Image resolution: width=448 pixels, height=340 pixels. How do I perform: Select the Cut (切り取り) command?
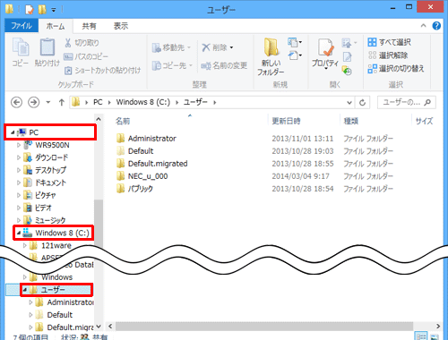click(82, 43)
